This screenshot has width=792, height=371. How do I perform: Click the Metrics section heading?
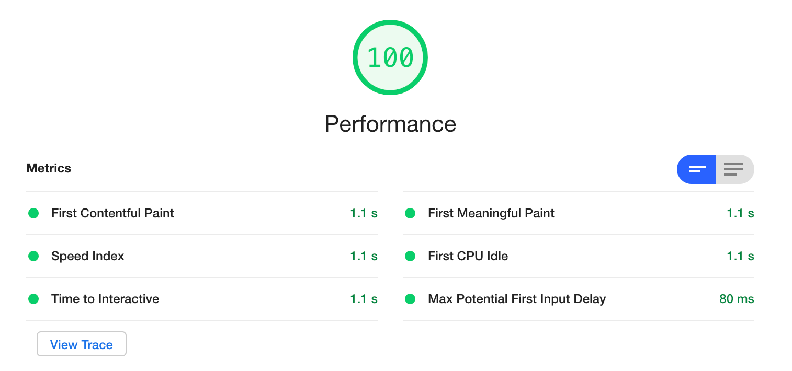[49, 168]
